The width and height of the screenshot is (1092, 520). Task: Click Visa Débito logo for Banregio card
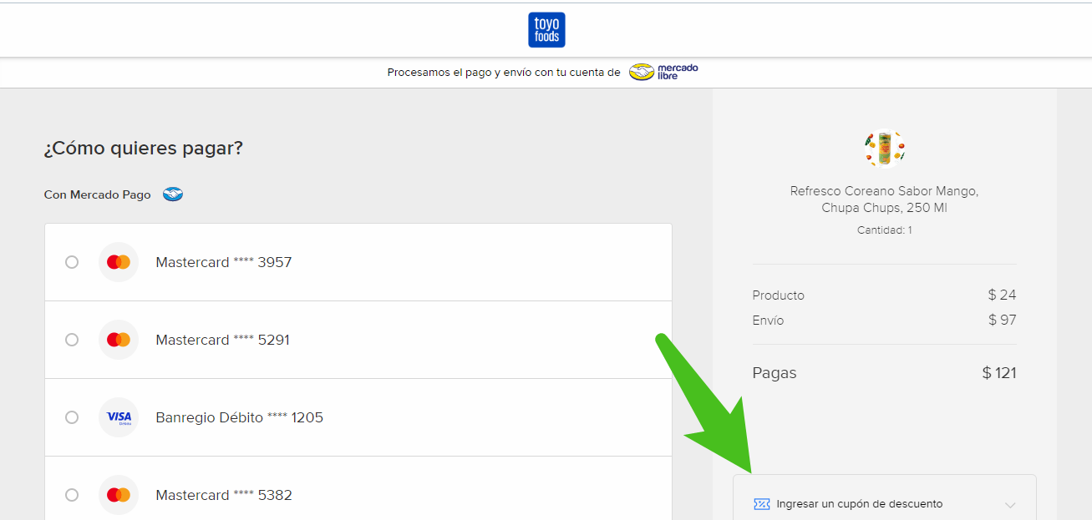(119, 417)
